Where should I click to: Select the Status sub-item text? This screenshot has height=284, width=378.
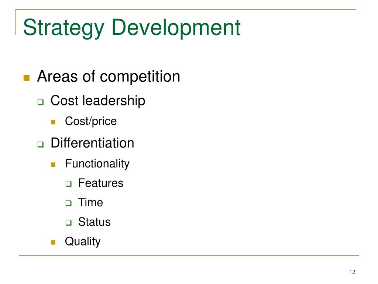pos(94,222)
